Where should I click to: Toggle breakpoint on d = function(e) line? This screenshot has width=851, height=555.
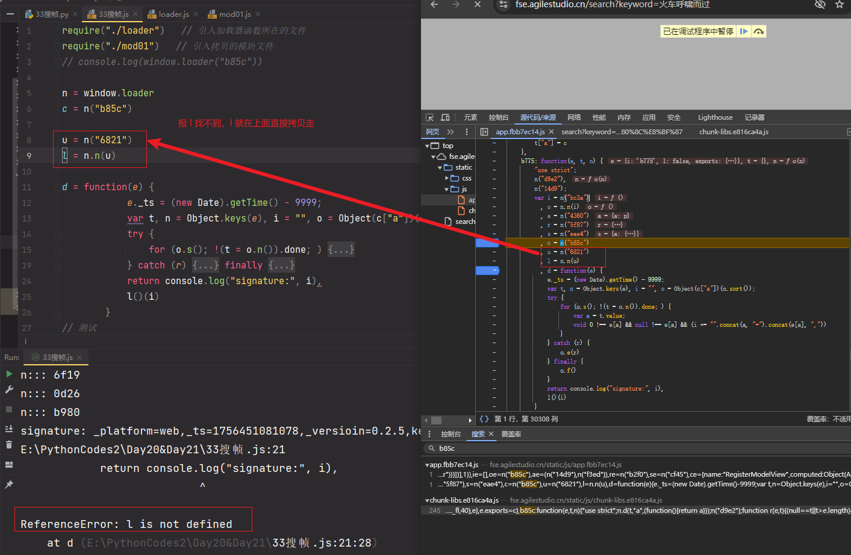[487, 271]
